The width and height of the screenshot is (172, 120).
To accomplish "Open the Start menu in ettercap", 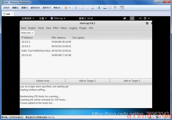I will 23,28.
